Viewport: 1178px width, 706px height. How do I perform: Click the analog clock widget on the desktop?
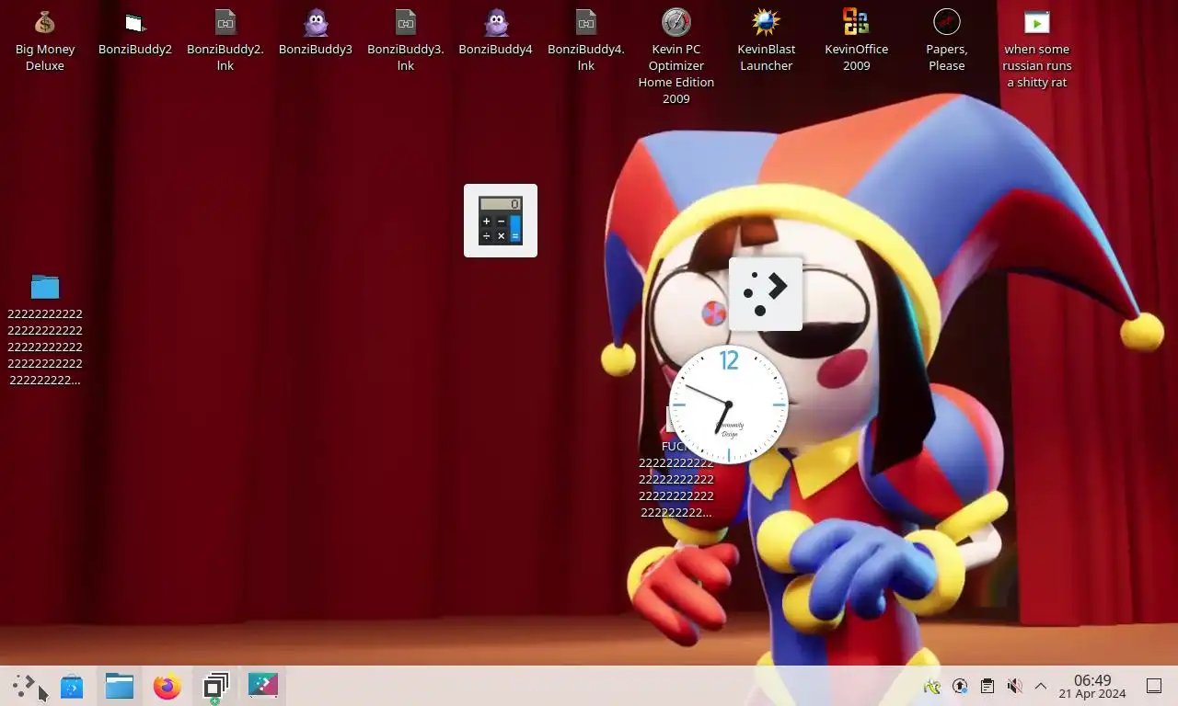point(729,404)
